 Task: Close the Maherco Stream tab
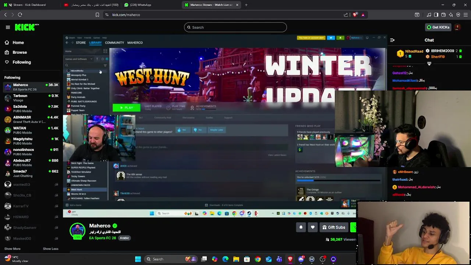coord(237,5)
